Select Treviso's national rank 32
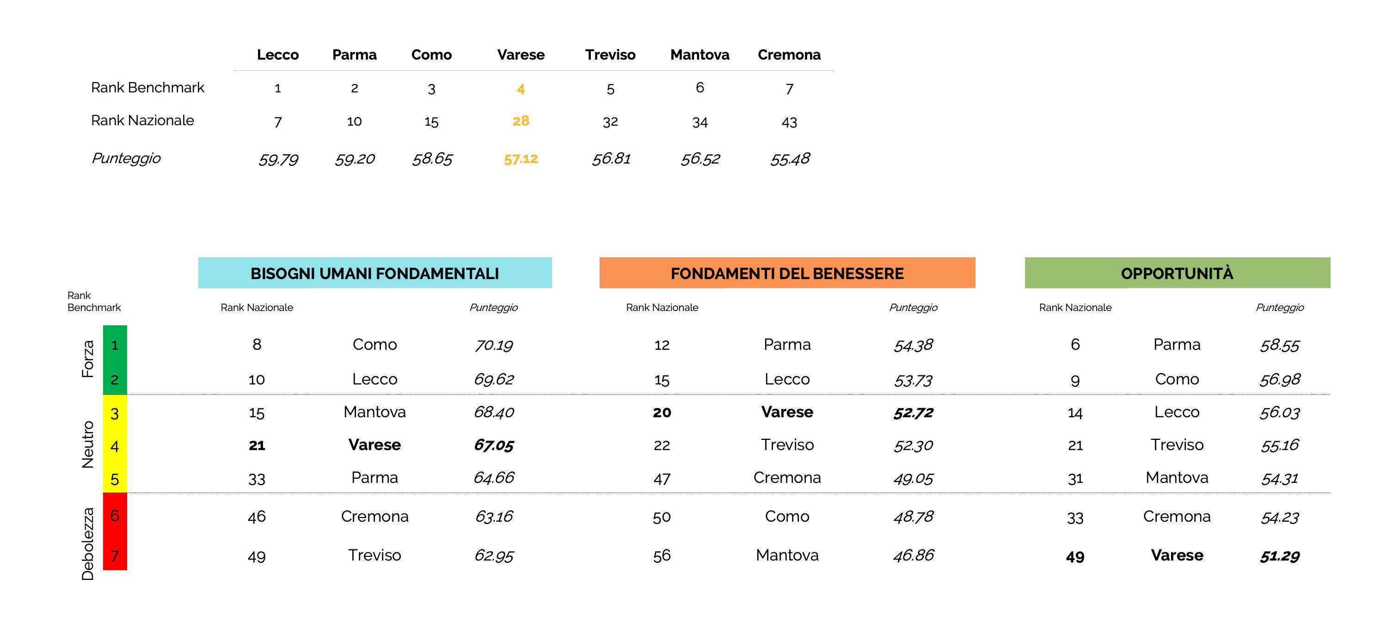The image size is (1387, 634). tap(610, 122)
